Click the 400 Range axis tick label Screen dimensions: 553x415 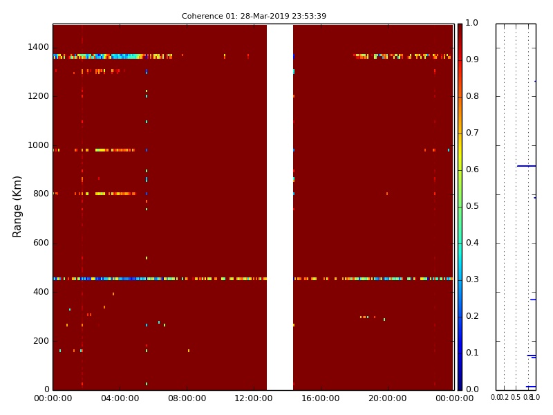point(41,292)
